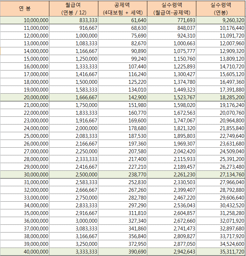Click monthly pay cell 833,333
The height and width of the screenshot is (256, 246).
click(73, 20)
